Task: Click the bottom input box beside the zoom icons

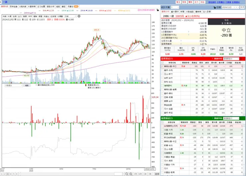Action: click(x=118, y=174)
